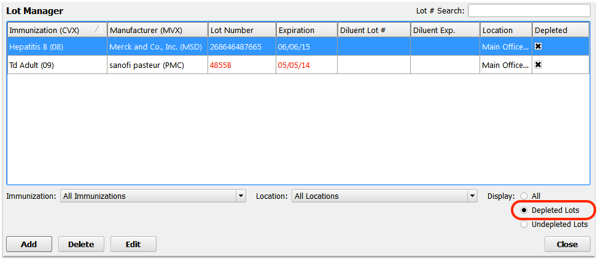
Task: Sort by Expiration column header
Action: click(x=306, y=30)
